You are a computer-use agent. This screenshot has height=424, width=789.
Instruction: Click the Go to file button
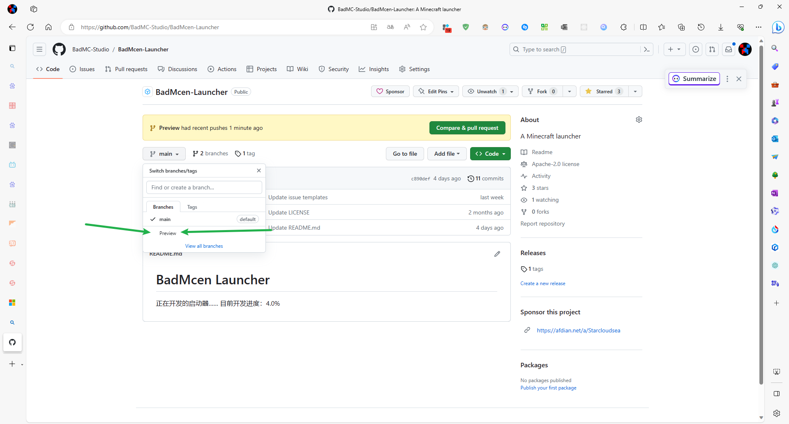(x=405, y=154)
